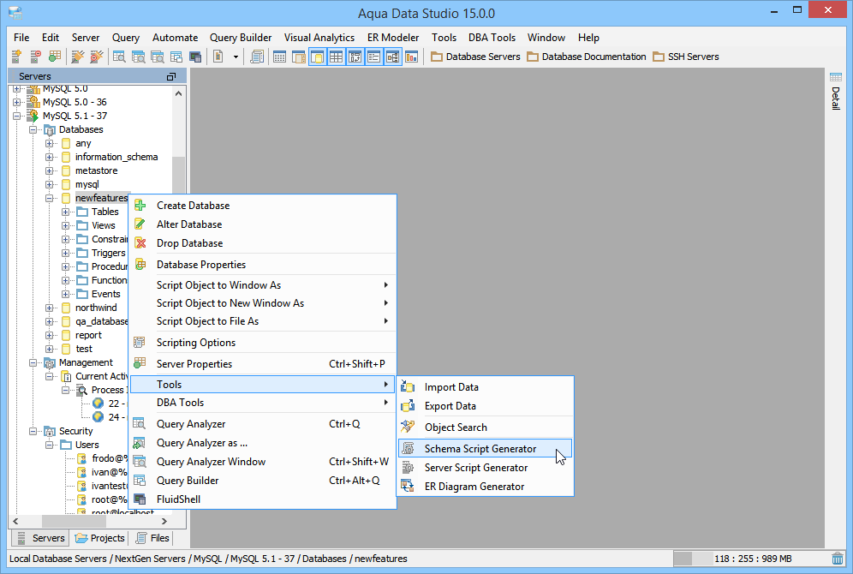Select Alter Database in context menu
Screen dimensions: 853x574
point(263,224)
